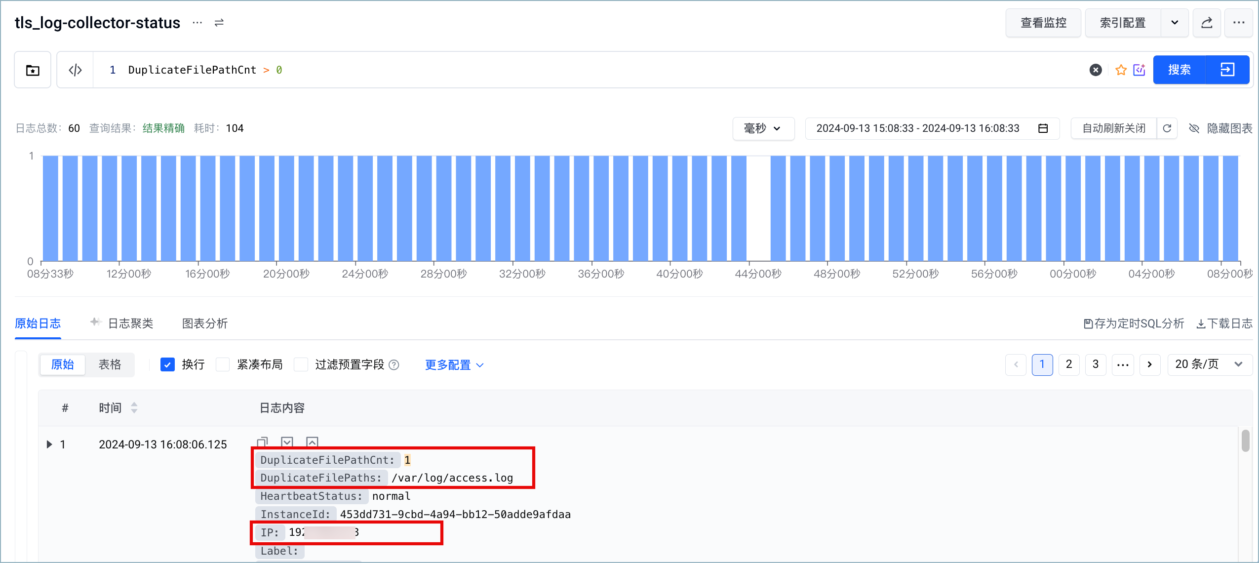
Task: Clear the search query with X icon
Action: click(x=1096, y=70)
